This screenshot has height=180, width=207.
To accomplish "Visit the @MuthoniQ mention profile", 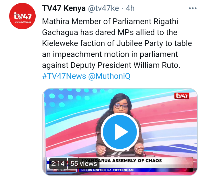I will point(109,76).
